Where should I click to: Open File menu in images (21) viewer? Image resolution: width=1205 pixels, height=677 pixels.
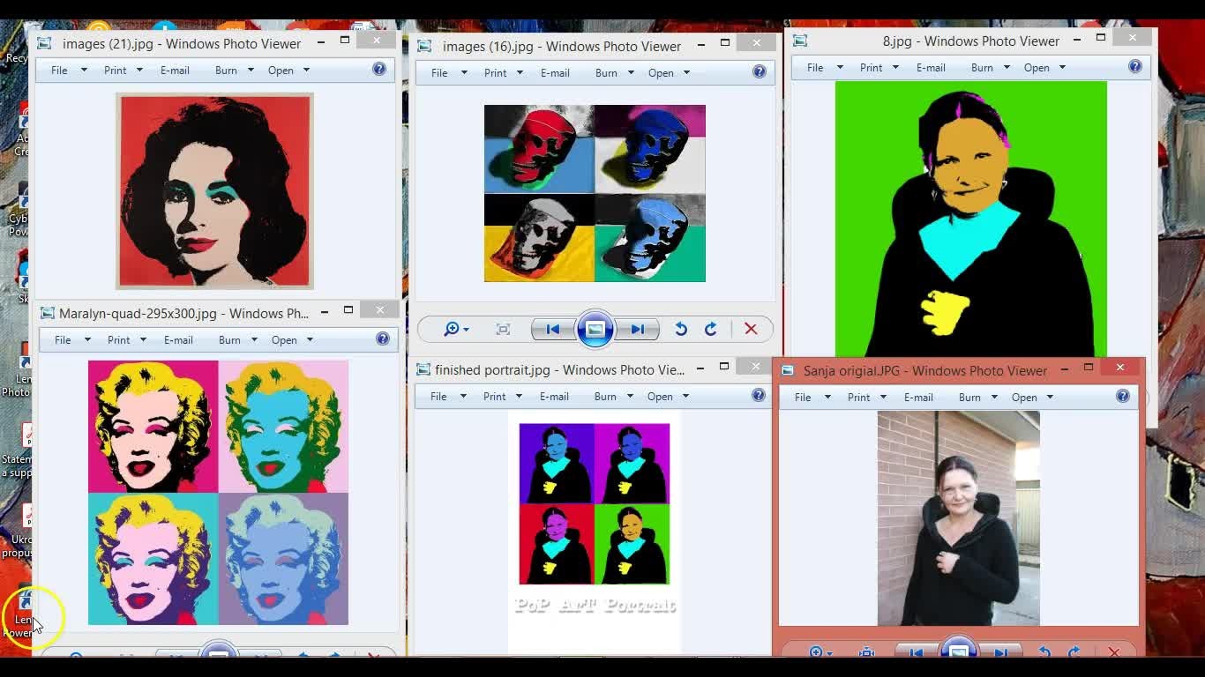[69, 70]
